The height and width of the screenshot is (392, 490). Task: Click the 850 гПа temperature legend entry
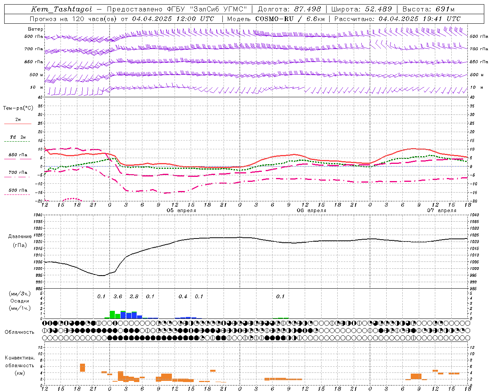pos(18,155)
